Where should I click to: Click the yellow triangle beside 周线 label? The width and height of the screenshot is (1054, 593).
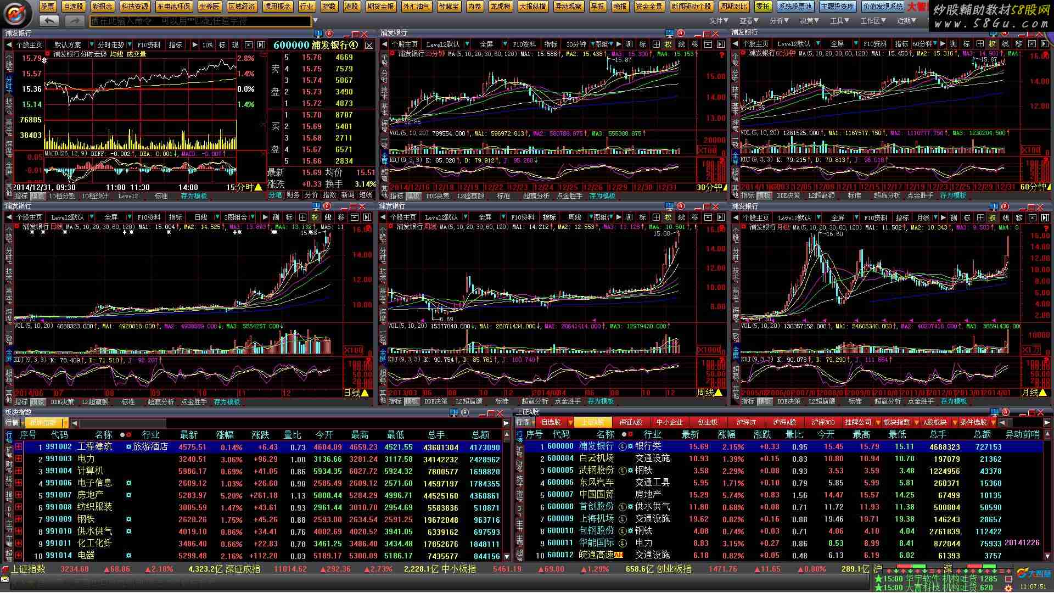tap(719, 393)
